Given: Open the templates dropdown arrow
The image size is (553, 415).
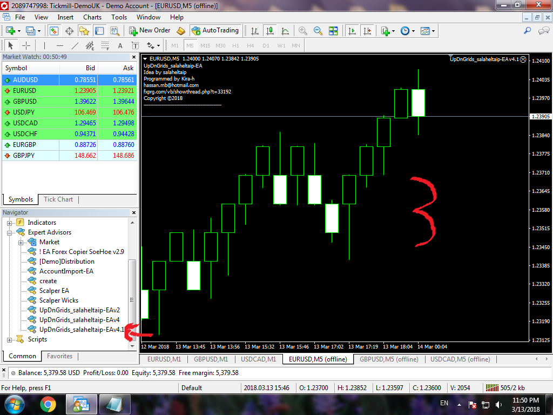Looking at the screenshot, I should (x=434, y=31).
